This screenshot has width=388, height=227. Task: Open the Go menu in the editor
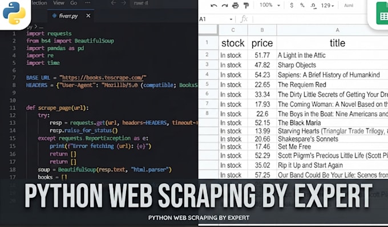[x=74, y=3]
